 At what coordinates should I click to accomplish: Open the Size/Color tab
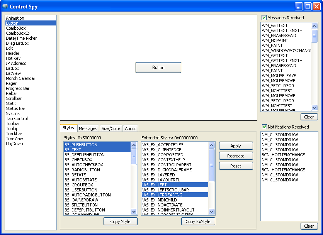(111, 128)
